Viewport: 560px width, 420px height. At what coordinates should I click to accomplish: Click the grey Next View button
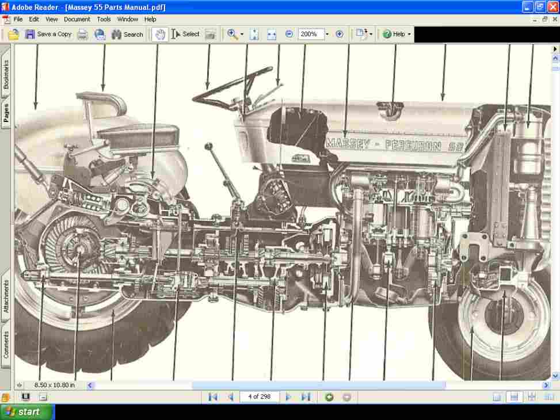pos(347,397)
